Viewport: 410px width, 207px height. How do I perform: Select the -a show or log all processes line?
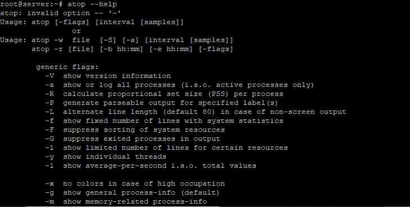pos(179,85)
